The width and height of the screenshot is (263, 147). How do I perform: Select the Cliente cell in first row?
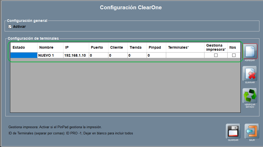118,55
